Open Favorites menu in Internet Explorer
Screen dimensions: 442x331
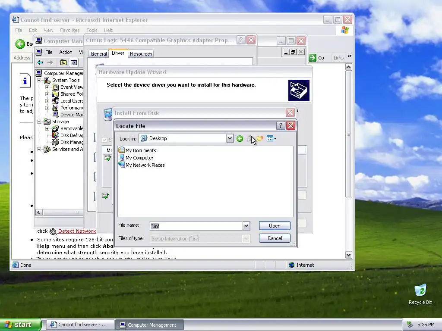click(x=69, y=30)
